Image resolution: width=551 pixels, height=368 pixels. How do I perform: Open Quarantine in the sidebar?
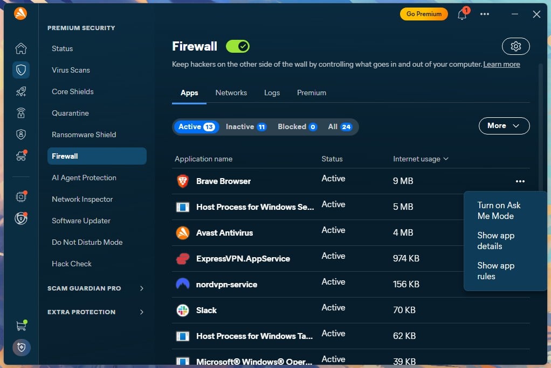tap(70, 113)
